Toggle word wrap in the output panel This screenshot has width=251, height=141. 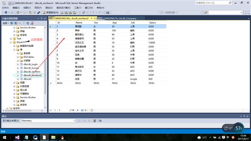point(100,121)
